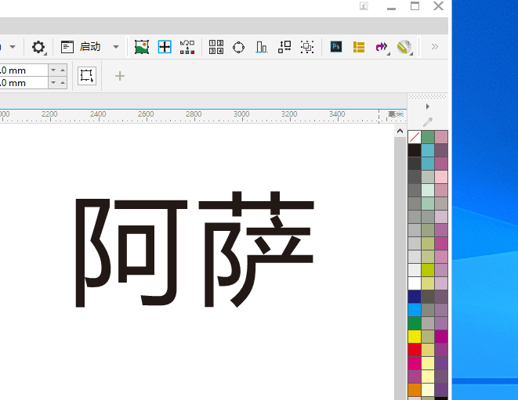Click the dashed selection frame icon
The height and width of the screenshot is (400, 518).
(x=307, y=47)
